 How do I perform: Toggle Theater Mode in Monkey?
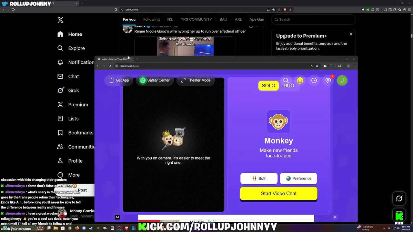click(196, 80)
